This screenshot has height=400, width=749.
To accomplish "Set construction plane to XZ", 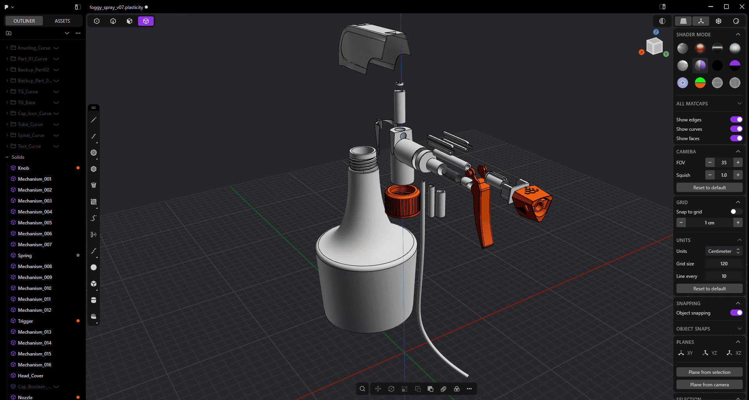I will pos(734,353).
